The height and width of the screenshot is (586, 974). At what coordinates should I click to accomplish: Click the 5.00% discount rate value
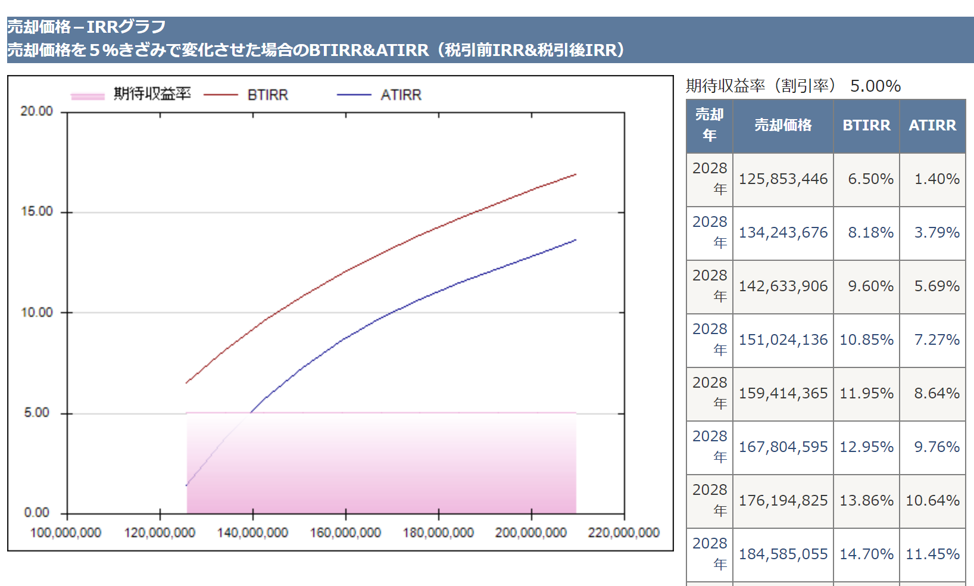pos(875,86)
